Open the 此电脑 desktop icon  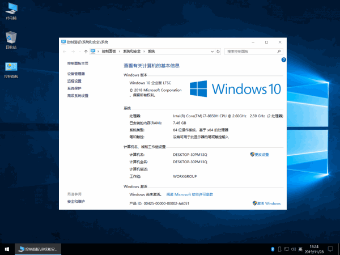click(x=11, y=11)
